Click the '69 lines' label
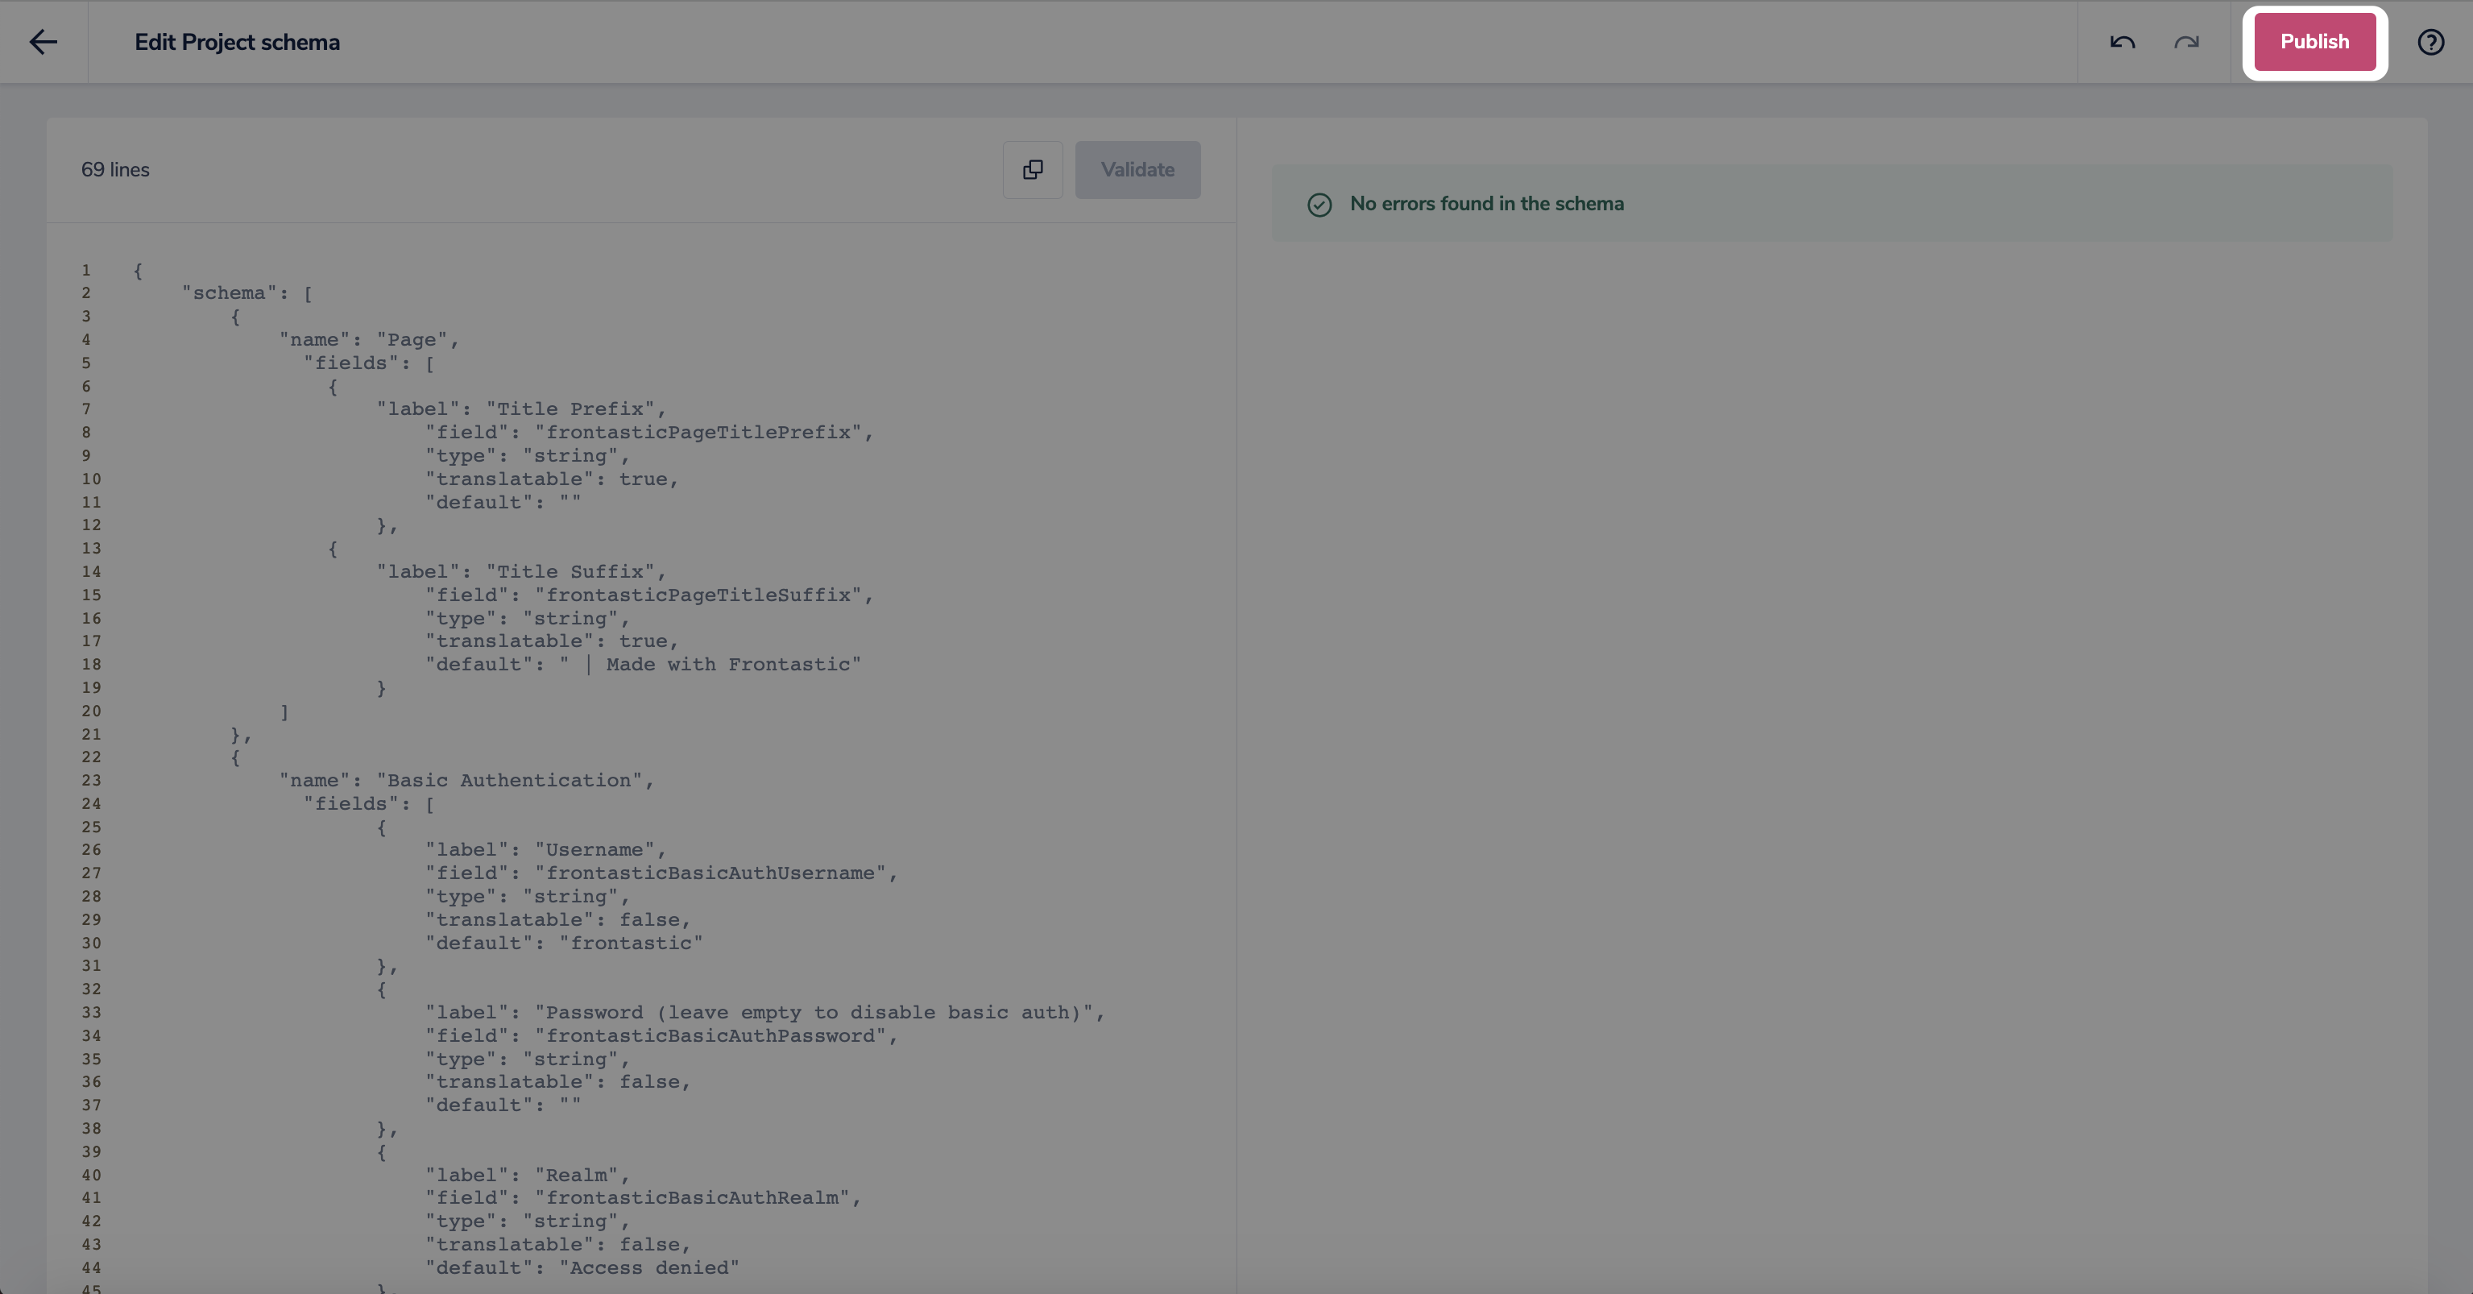 [x=115, y=170]
